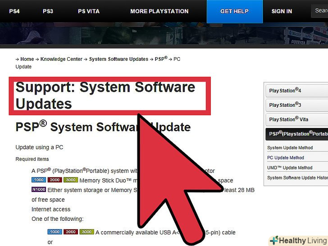The height and width of the screenshot is (246, 328).
Task: Click the green 3000 model badge near Memory Stick Duo
Action: point(71,180)
